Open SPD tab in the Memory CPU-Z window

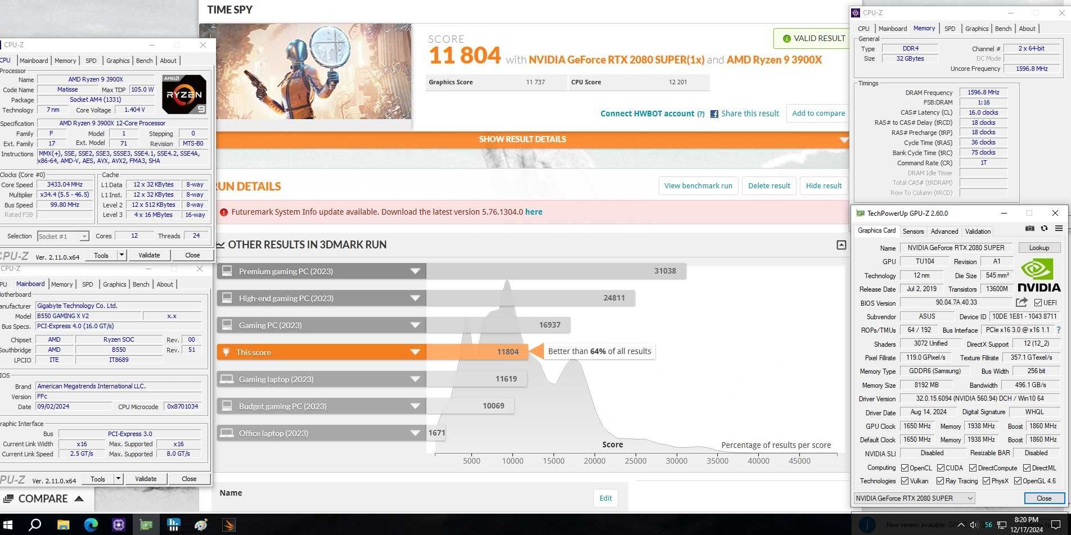tap(949, 29)
